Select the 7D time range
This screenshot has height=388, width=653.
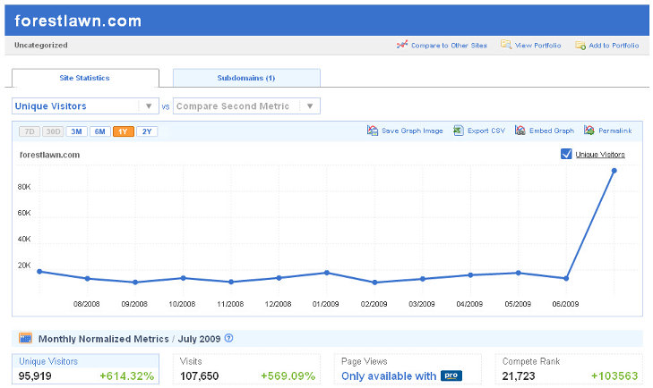30,131
